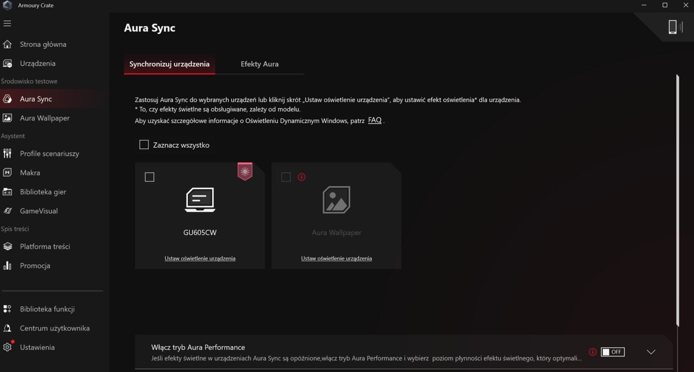
Task: Click Ustaw oświetlenie urządzenia under GU605CW
Action: (200, 258)
